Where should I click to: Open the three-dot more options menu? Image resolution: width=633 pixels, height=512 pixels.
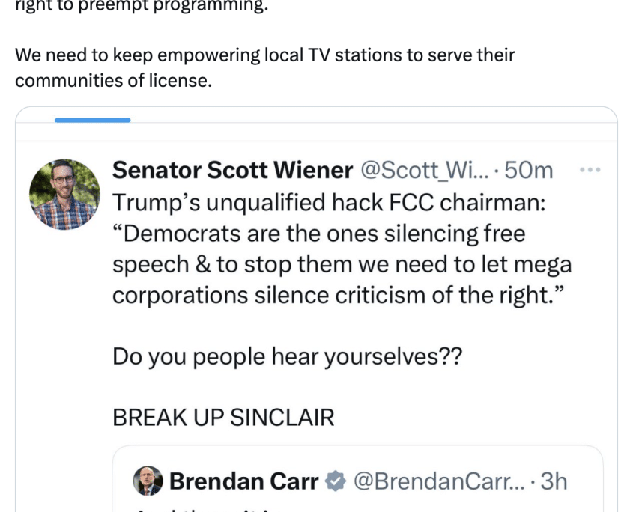coord(590,171)
